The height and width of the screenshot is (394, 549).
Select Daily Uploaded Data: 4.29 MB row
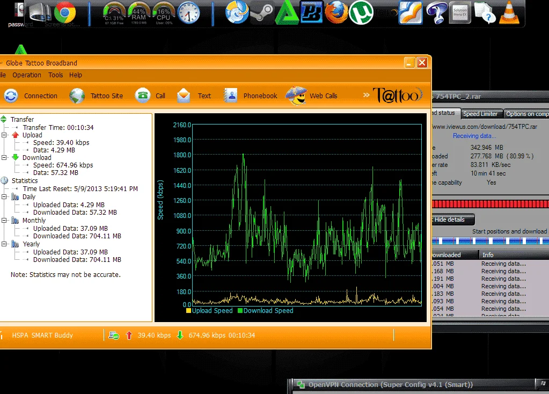(x=69, y=205)
